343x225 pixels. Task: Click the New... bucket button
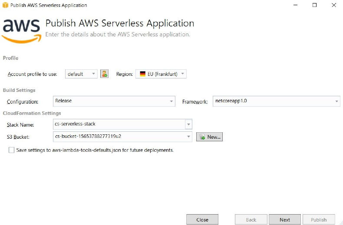[x=209, y=137]
